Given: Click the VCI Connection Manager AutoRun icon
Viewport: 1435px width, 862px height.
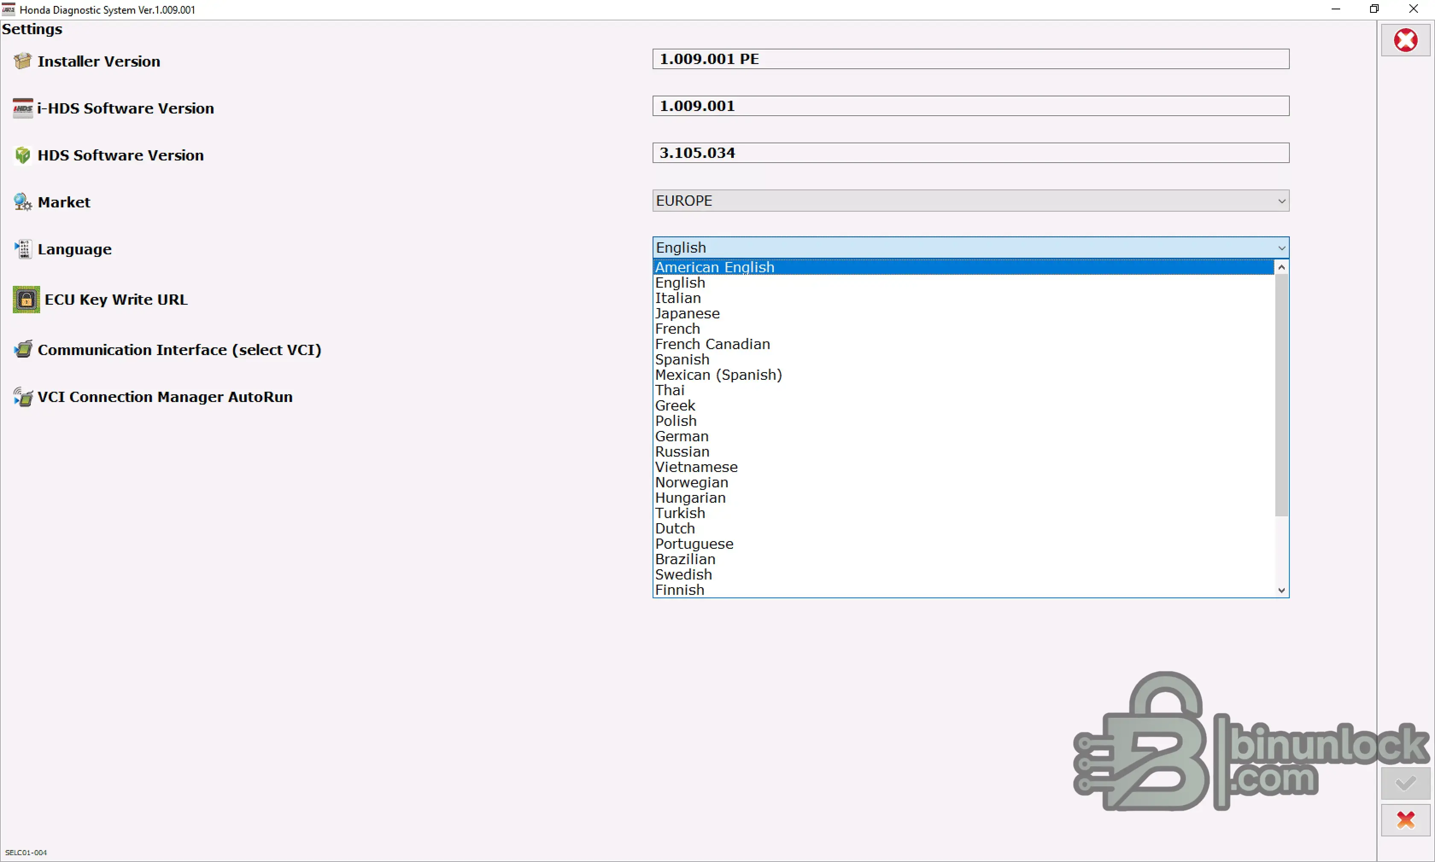Looking at the screenshot, I should (x=23, y=397).
